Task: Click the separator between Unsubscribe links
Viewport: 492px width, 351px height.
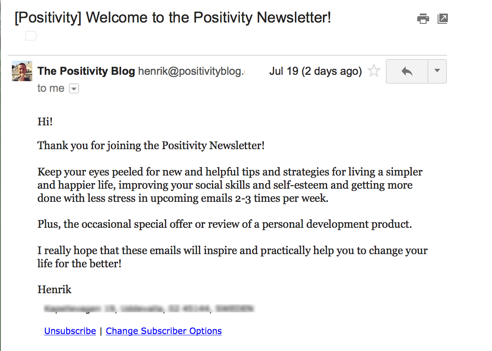Action: [100, 331]
